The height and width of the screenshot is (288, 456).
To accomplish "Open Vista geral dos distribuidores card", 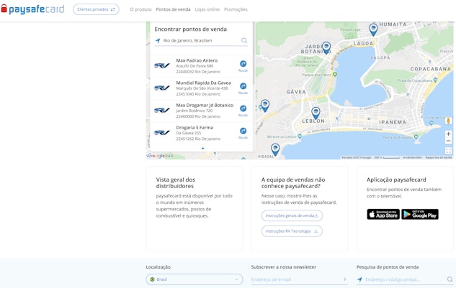I will click(195, 208).
